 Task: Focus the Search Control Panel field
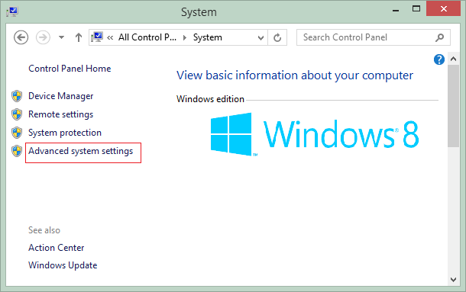pyautogui.click(x=374, y=37)
